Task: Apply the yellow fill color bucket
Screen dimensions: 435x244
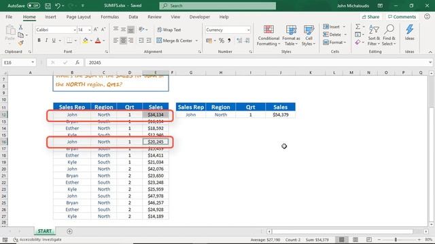Action: pos(85,41)
